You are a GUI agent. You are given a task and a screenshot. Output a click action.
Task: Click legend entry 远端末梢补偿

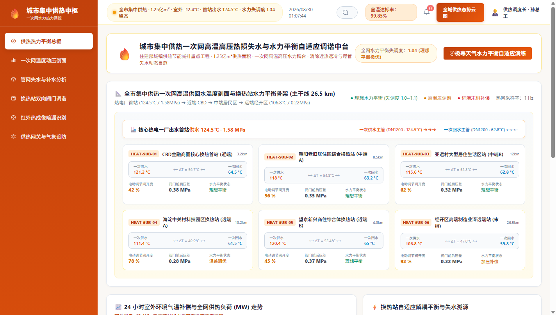[x=474, y=98]
